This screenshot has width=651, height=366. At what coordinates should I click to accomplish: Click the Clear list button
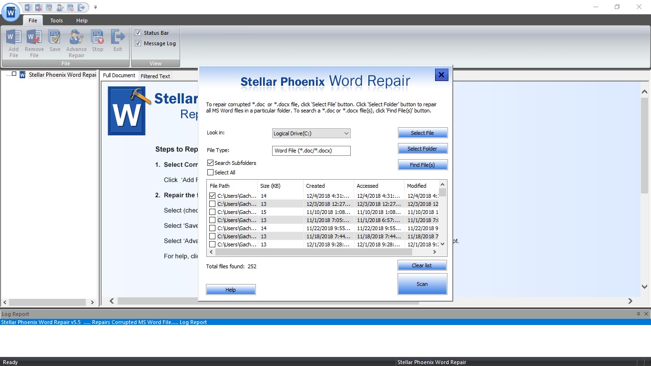422,265
